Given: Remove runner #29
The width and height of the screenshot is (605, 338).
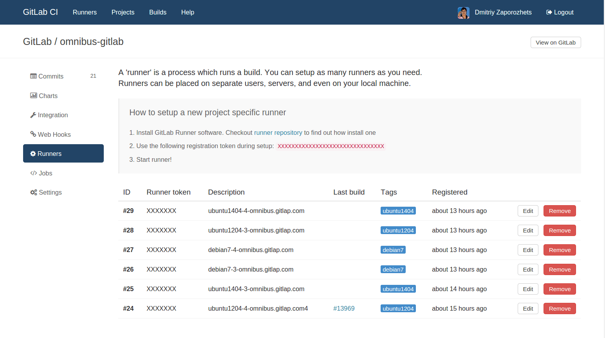Looking at the screenshot, I should (560, 211).
